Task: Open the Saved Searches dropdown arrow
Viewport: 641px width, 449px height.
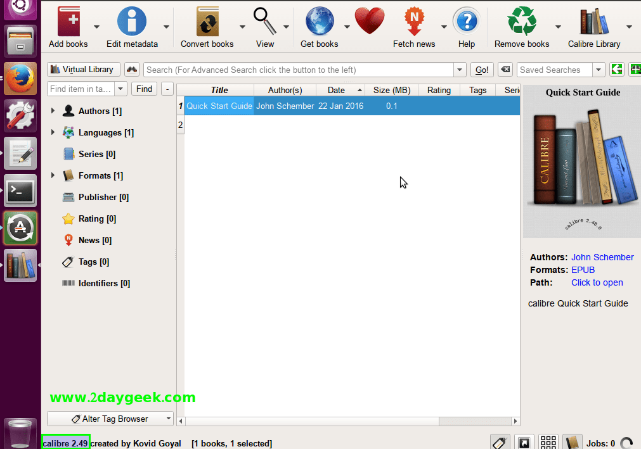Action: [x=599, y=70]
